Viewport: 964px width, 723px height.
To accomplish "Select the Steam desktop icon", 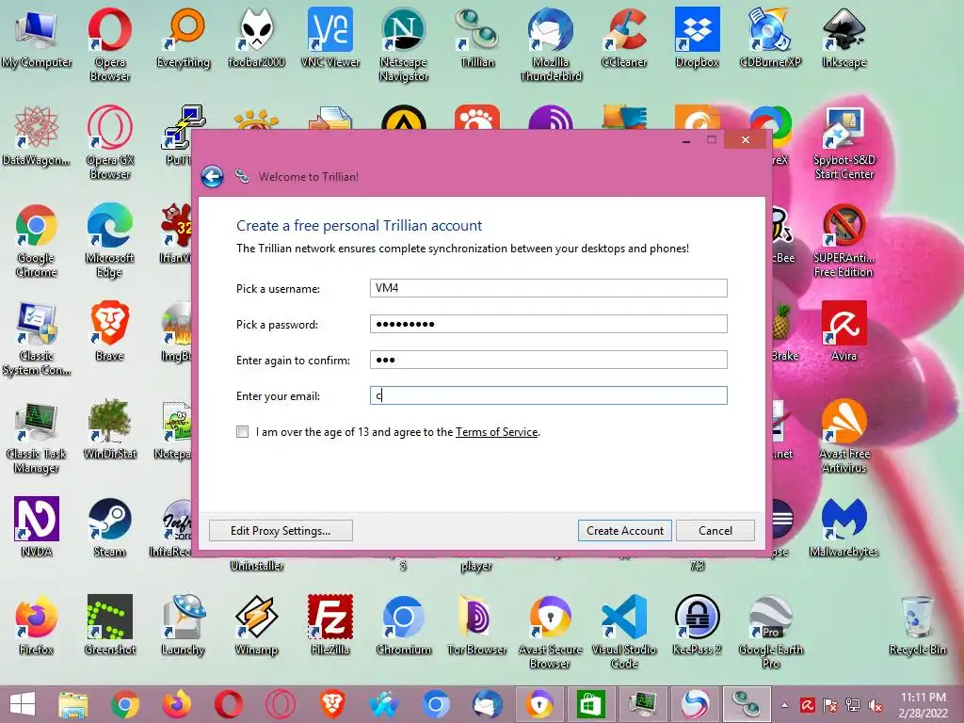I will 109,527.
